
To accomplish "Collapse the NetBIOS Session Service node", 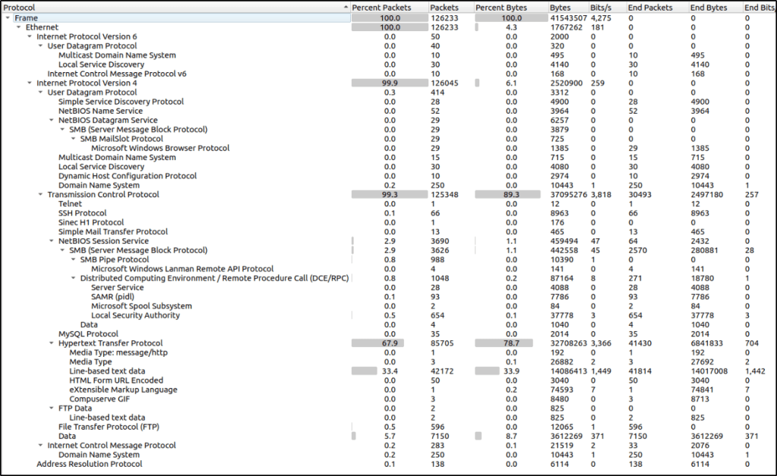I will point(51,241).
